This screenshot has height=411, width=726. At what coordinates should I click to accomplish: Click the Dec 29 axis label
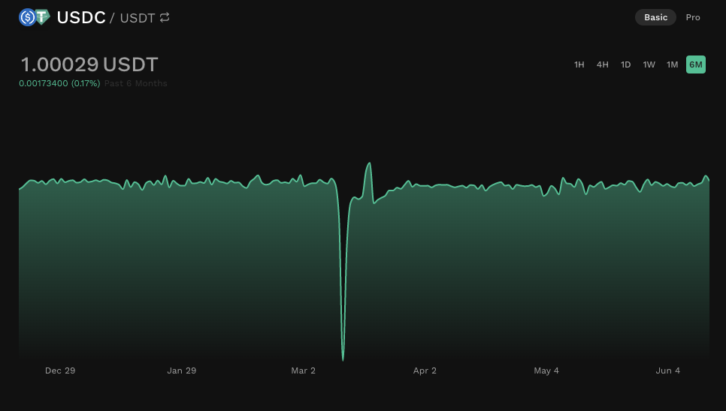click(x=60, y=370)
